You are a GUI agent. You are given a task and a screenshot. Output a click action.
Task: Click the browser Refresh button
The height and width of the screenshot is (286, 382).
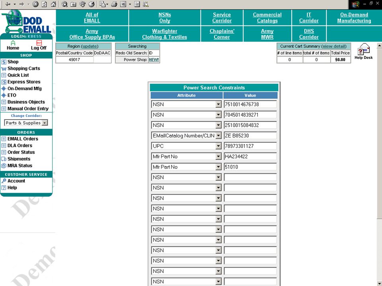click(x=44, y=4)
